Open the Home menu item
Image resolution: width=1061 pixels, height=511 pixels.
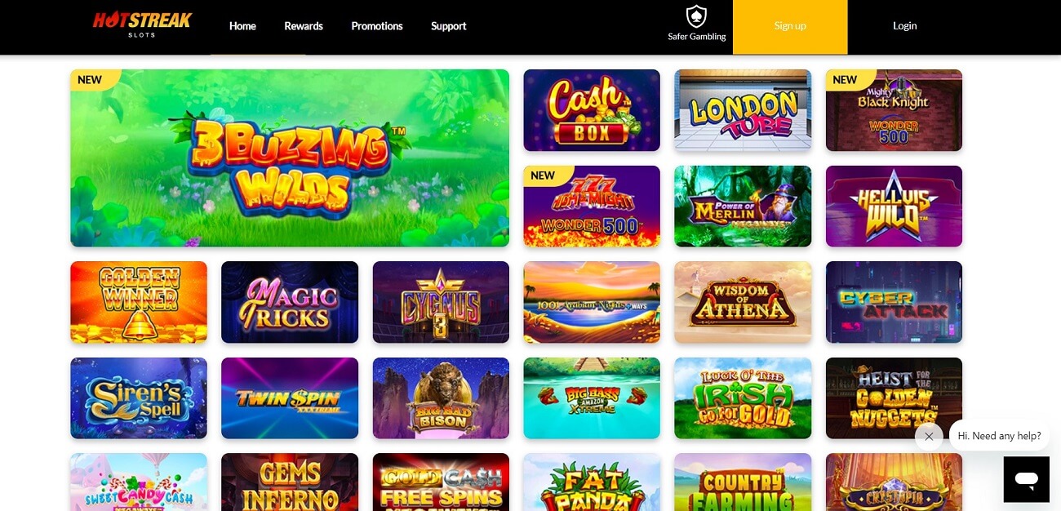242,26
